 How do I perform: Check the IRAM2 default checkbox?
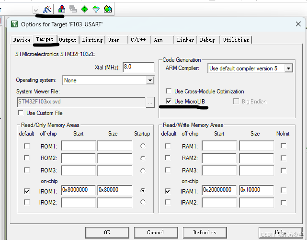(x=168, y=202)
